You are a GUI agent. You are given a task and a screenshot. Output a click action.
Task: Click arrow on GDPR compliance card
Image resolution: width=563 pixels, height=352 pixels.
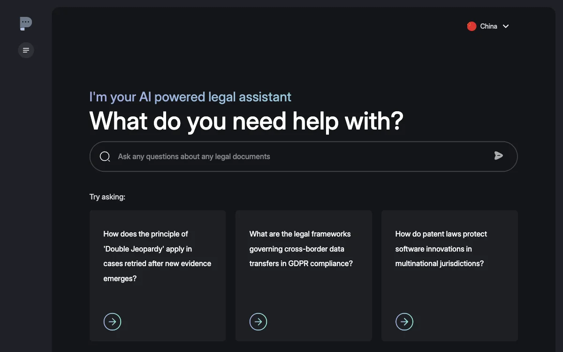pos(258,321)
